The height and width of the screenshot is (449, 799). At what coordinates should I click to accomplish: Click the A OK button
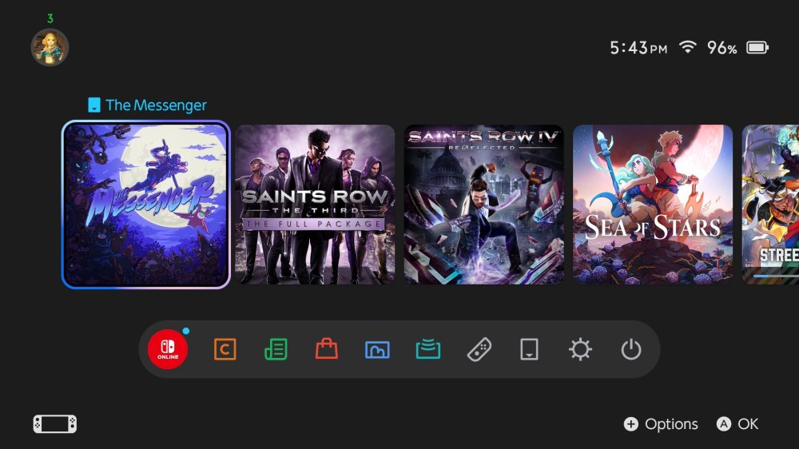click(737, 424)
